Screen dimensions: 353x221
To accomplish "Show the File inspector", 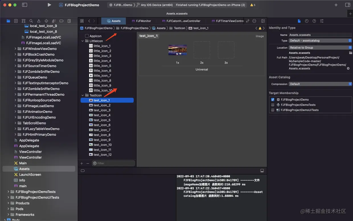I will click(299, 21).
